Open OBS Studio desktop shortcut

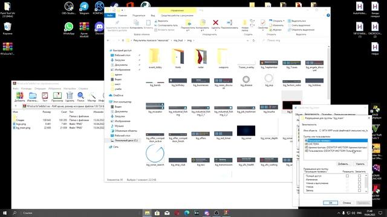tap(69, 8)
